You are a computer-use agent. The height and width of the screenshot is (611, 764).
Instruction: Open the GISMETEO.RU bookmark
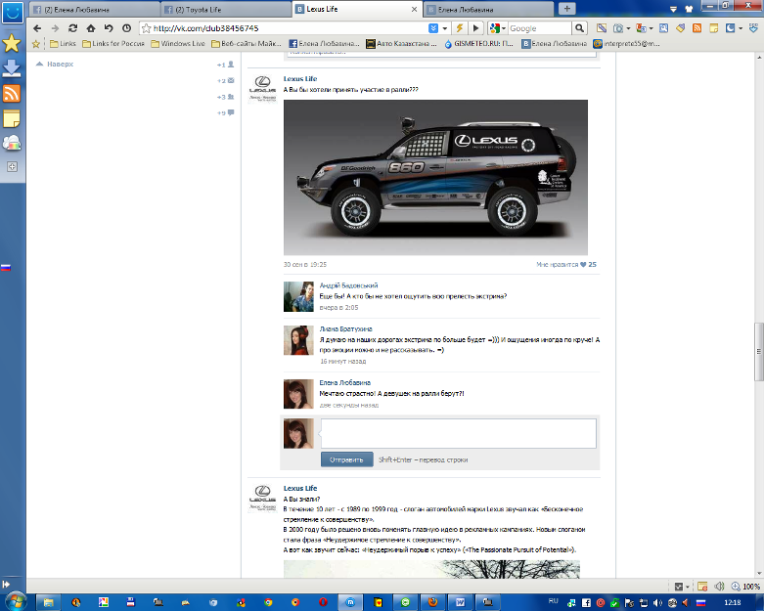(478, 43)
